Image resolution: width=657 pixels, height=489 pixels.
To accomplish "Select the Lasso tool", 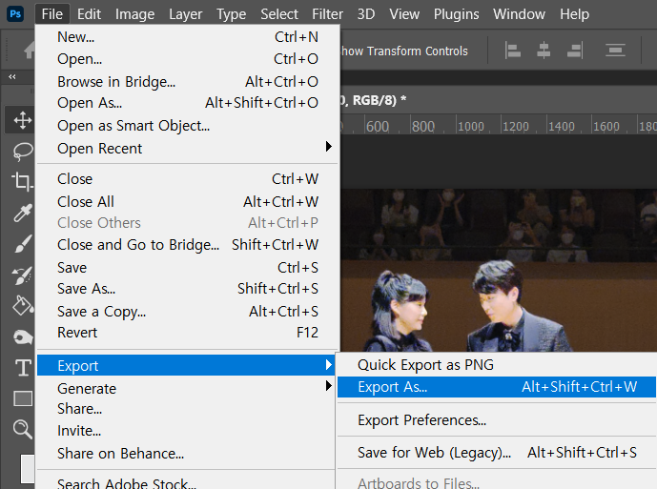I will (23, 152).
